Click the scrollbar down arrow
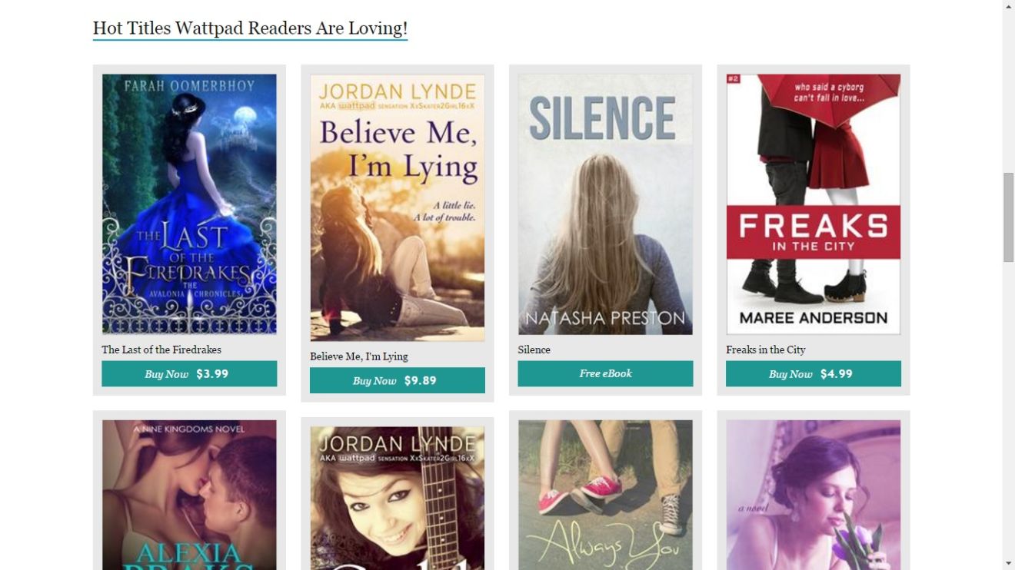The width and height of the screenshot is (1015, 570). click(x=1009, y=563)
